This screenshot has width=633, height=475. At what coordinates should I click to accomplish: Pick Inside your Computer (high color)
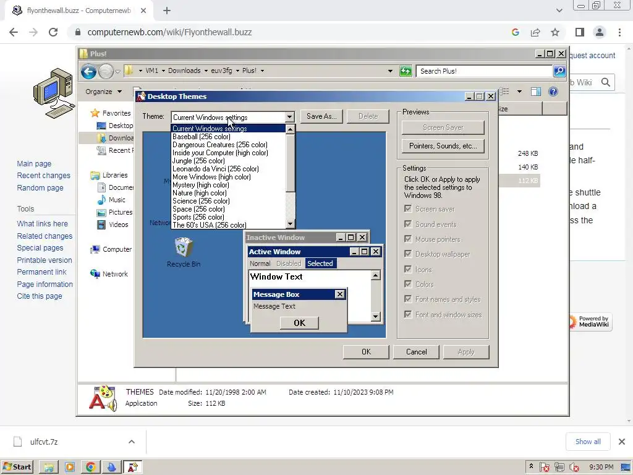[220, 153]
